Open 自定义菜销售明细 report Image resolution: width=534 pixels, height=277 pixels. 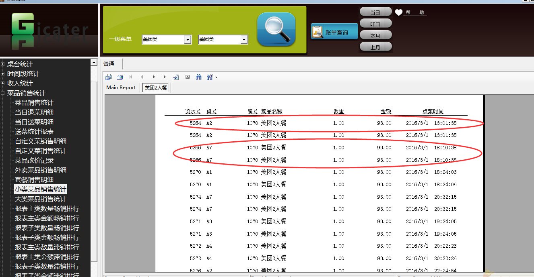(x=41, y=141)
